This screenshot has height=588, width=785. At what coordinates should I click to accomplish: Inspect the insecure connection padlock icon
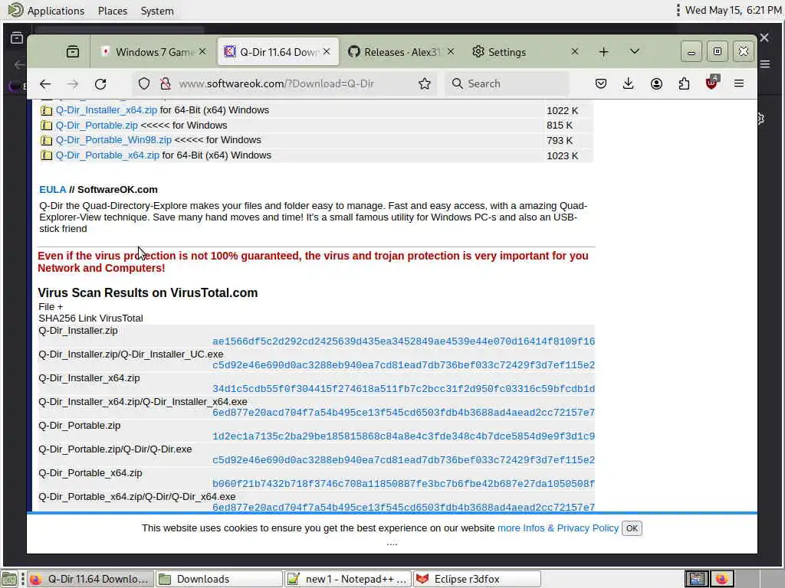(166, 84)
